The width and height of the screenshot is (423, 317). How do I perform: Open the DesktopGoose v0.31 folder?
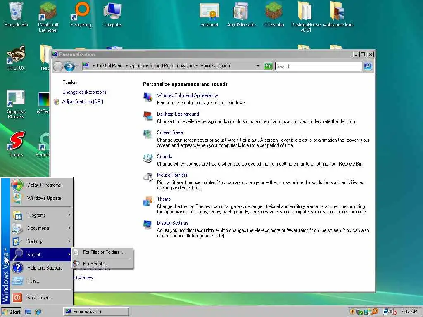[306, 17]
